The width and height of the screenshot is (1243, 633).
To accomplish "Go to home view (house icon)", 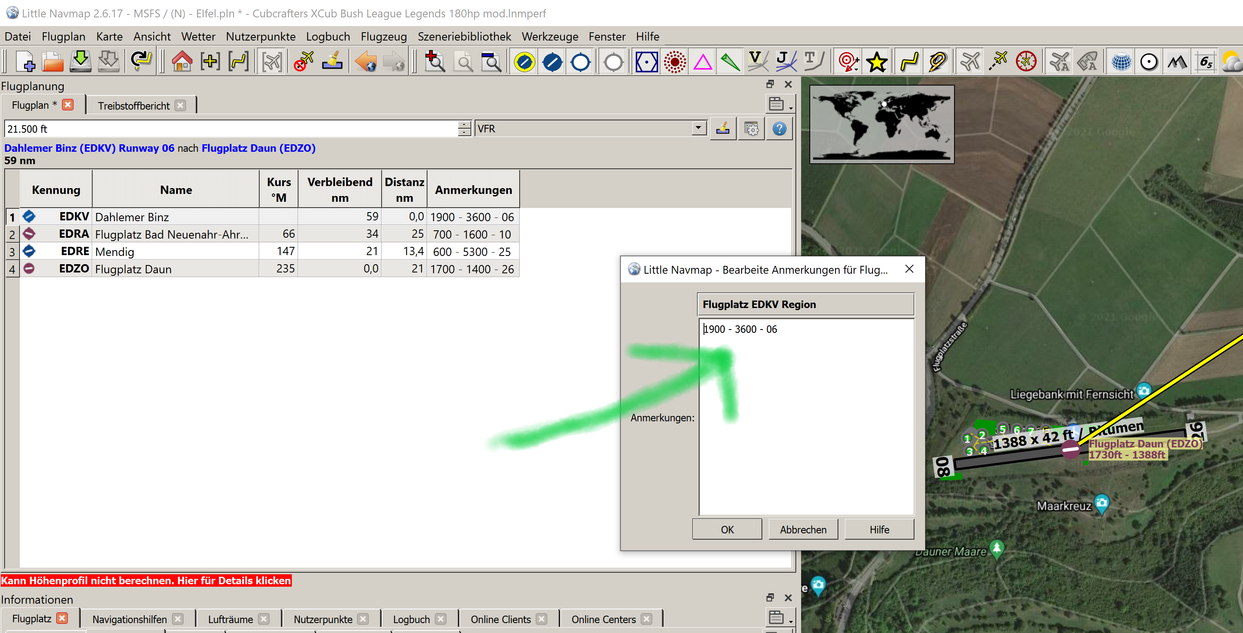I will 182,62.
